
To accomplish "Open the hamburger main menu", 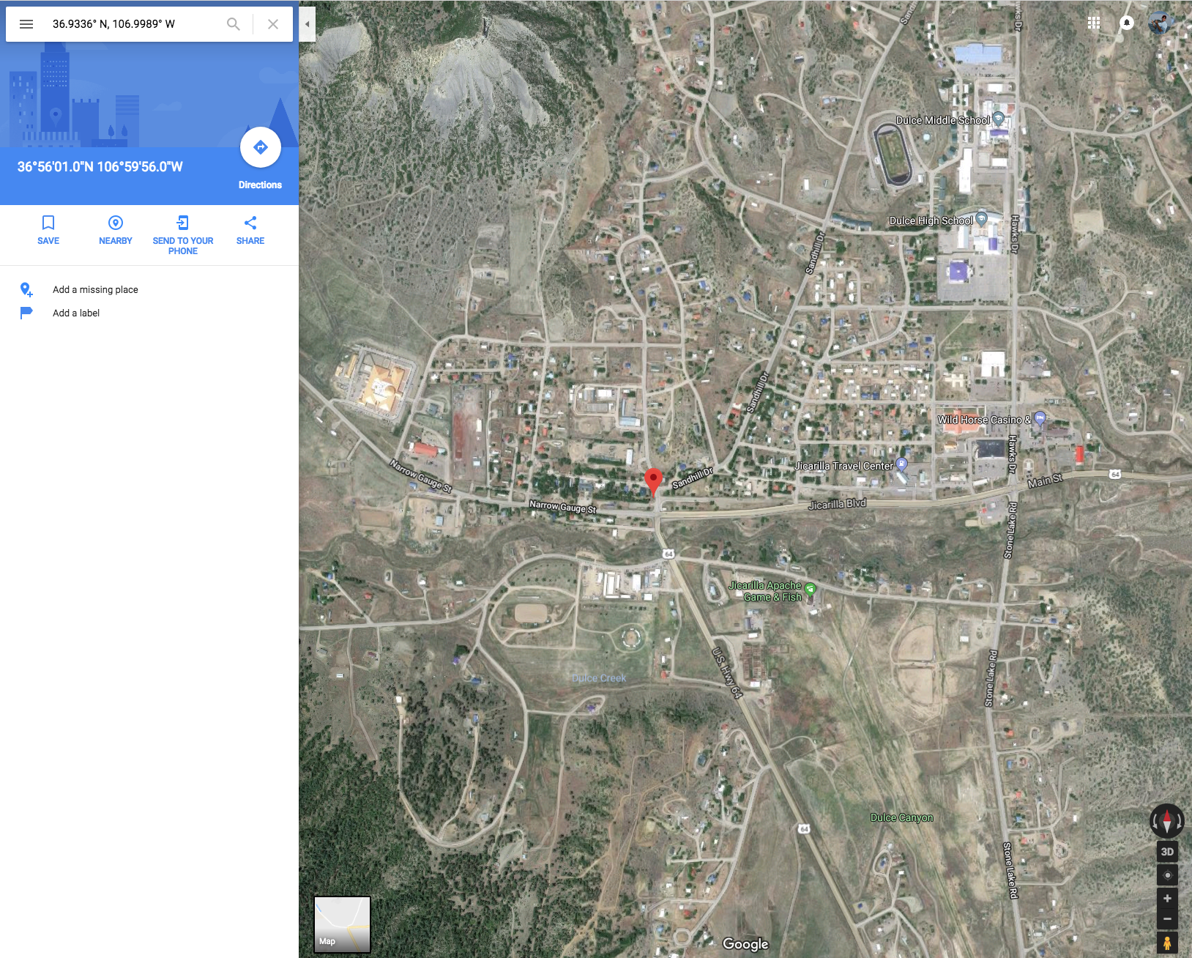I will point(26,24).
